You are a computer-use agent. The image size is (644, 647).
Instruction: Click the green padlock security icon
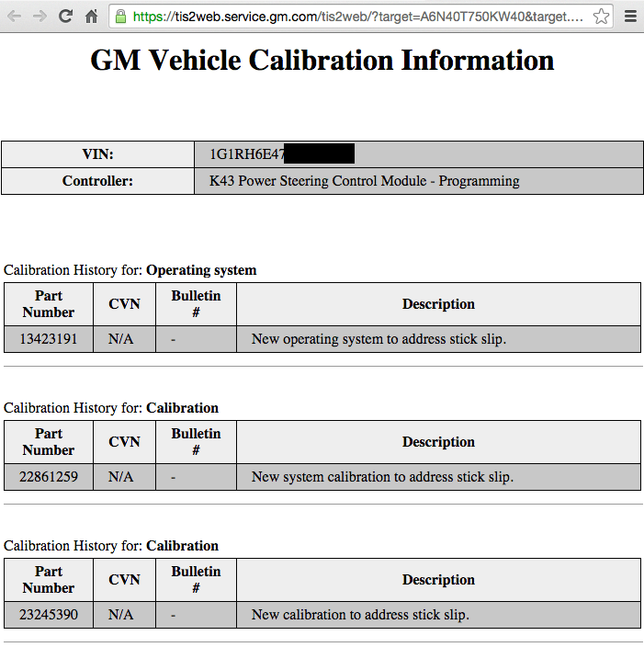coord(120,17)
